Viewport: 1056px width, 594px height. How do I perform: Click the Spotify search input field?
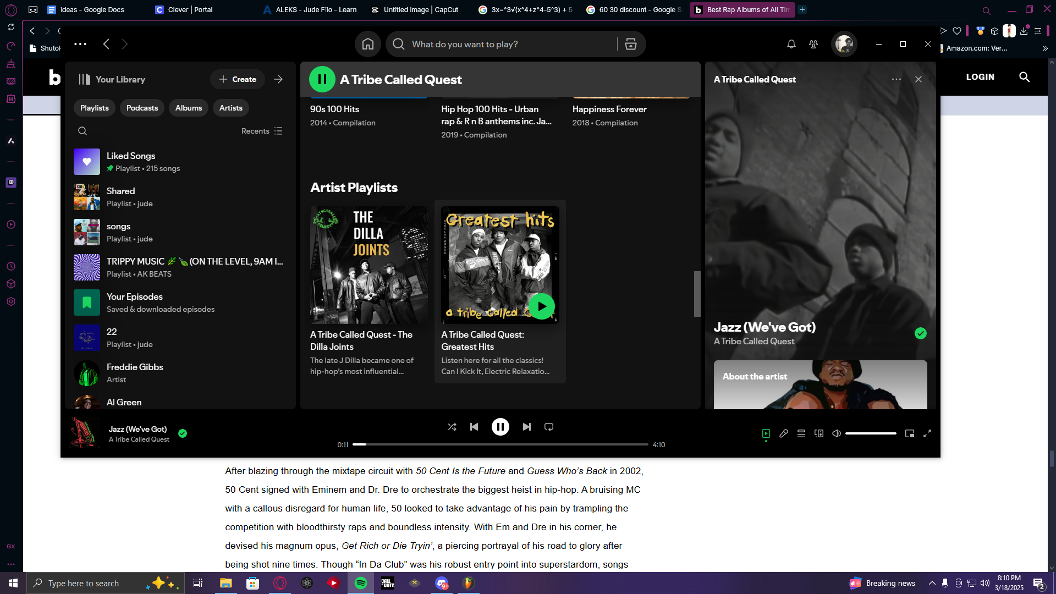click(x=512, y=44)
